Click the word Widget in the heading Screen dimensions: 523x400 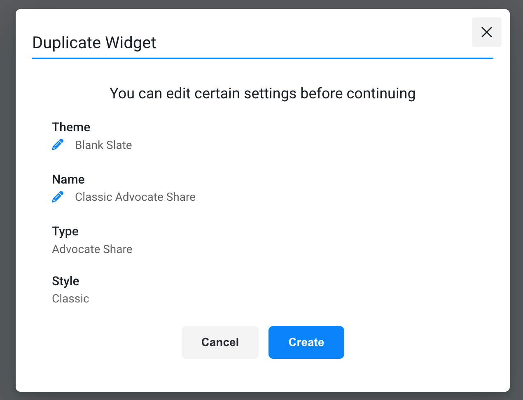click(131, 43)
